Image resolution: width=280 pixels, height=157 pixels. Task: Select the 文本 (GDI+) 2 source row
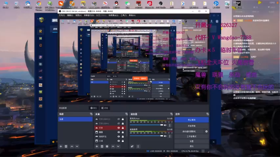click(x=110, y=119)
